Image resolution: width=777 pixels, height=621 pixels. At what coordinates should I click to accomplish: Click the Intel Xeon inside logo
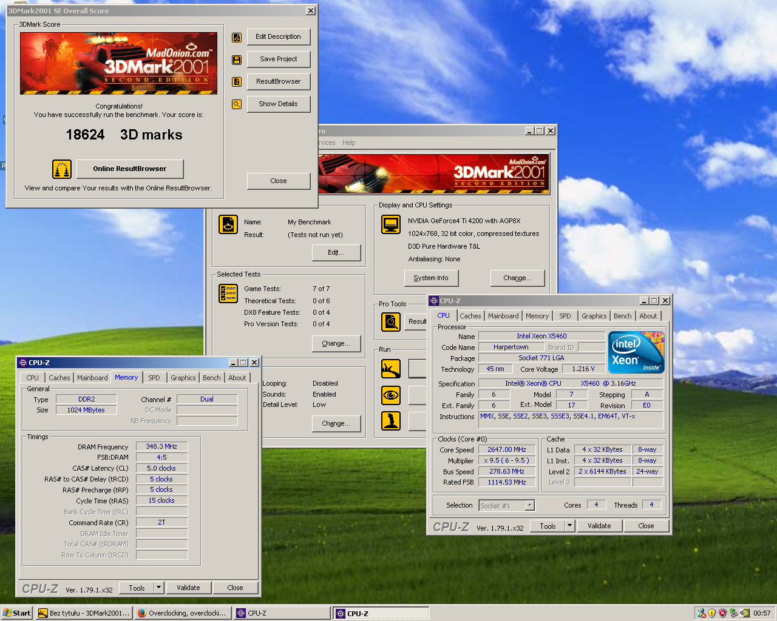636,352
